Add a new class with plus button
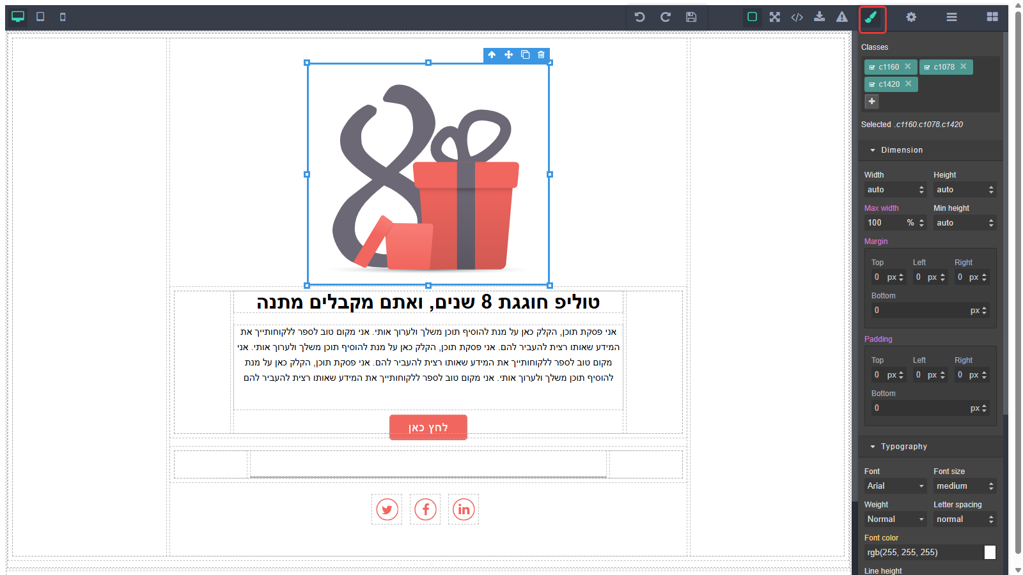 point(871,102)
